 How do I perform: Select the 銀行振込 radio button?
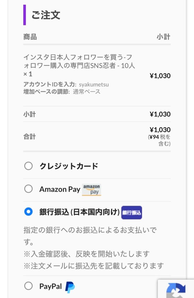tap(28, 212)
